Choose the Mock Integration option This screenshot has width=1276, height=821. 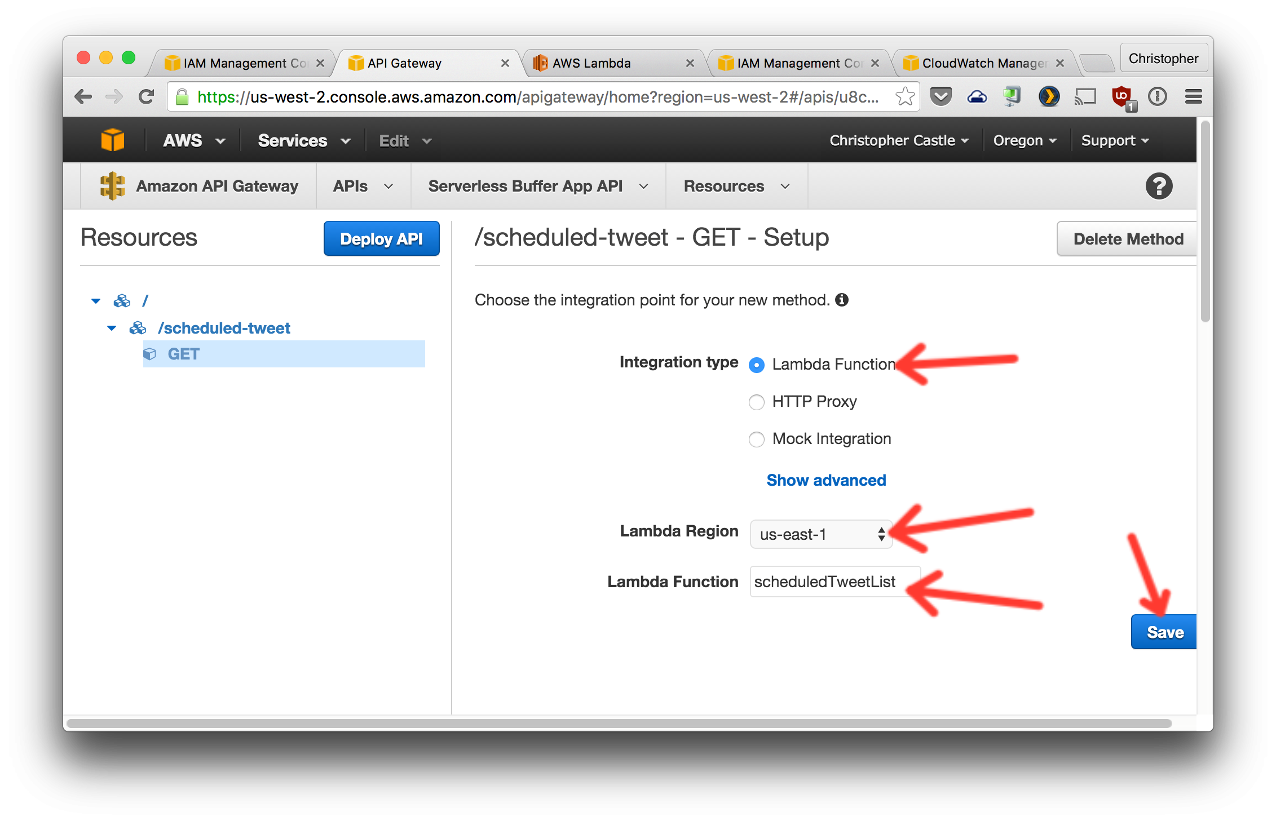click(x=756, y=440)
